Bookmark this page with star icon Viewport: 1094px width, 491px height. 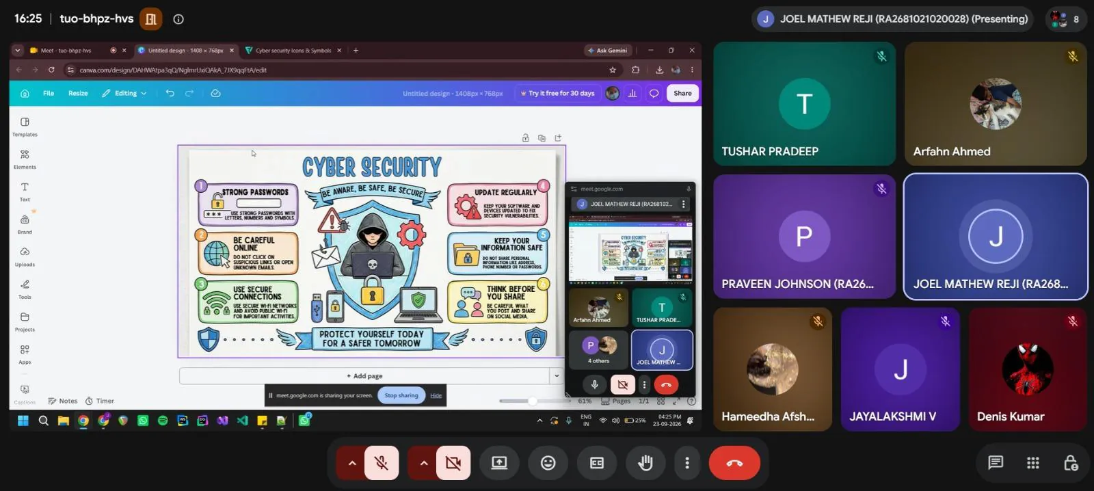point(613,70)
